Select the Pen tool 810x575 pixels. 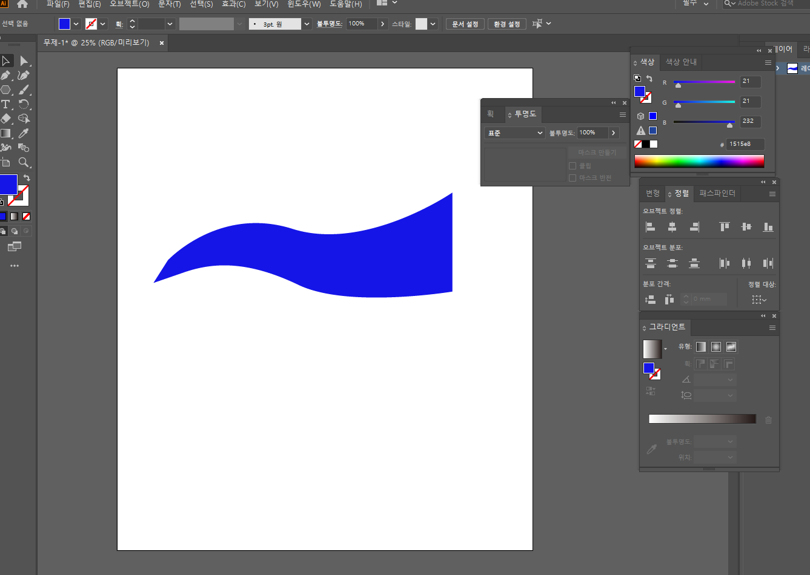pyautogui.click(x=6, y=75)
